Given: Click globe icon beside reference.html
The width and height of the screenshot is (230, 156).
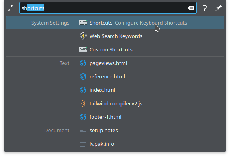Looking at the screenshot, I should click(x=83, y=76).
